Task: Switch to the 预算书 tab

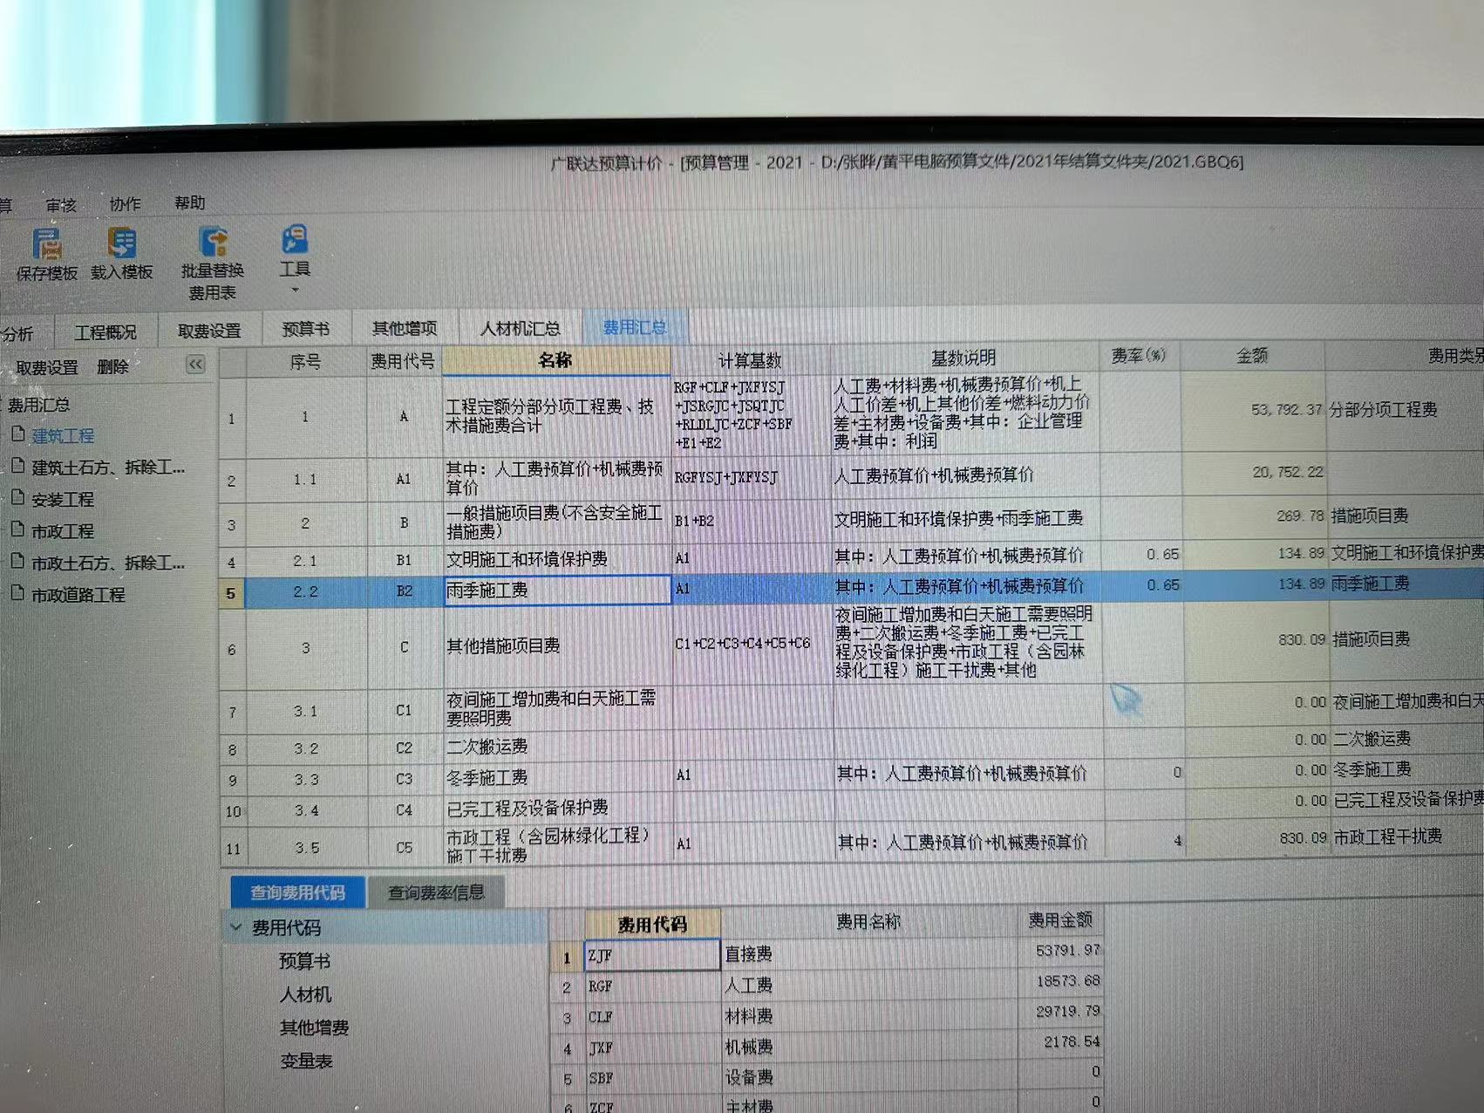Action: point(306,329)
